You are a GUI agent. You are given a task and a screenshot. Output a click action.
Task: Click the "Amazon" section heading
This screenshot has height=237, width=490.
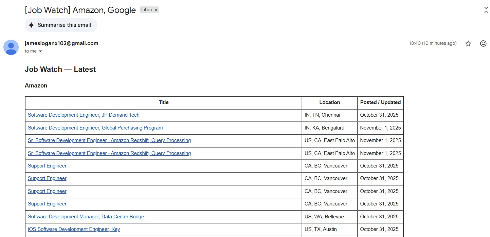(x=36, y=86)
